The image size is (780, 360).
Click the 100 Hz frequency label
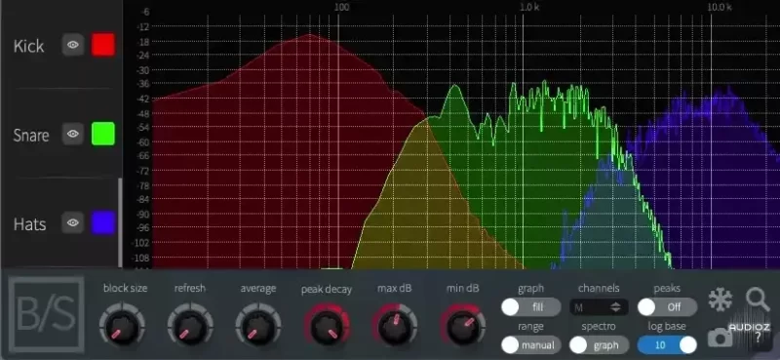point(341,7)
